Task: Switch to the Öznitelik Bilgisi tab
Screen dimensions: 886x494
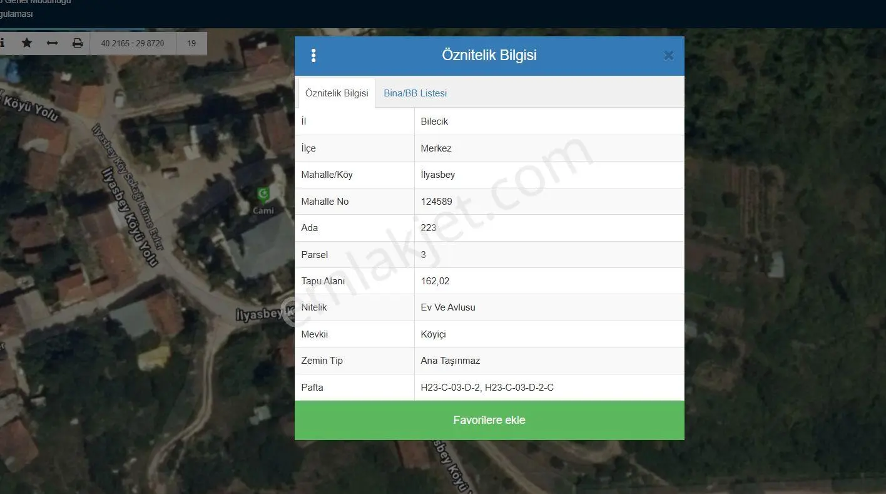Action: coord(337,93)
